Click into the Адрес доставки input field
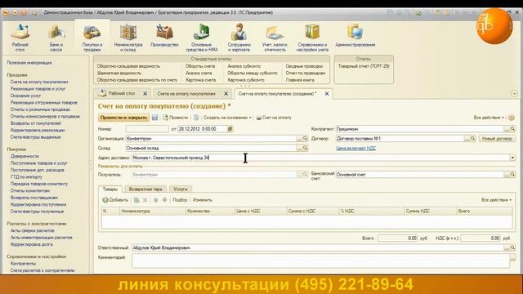This screenshot has width=523, height=294. pos(320,158)
